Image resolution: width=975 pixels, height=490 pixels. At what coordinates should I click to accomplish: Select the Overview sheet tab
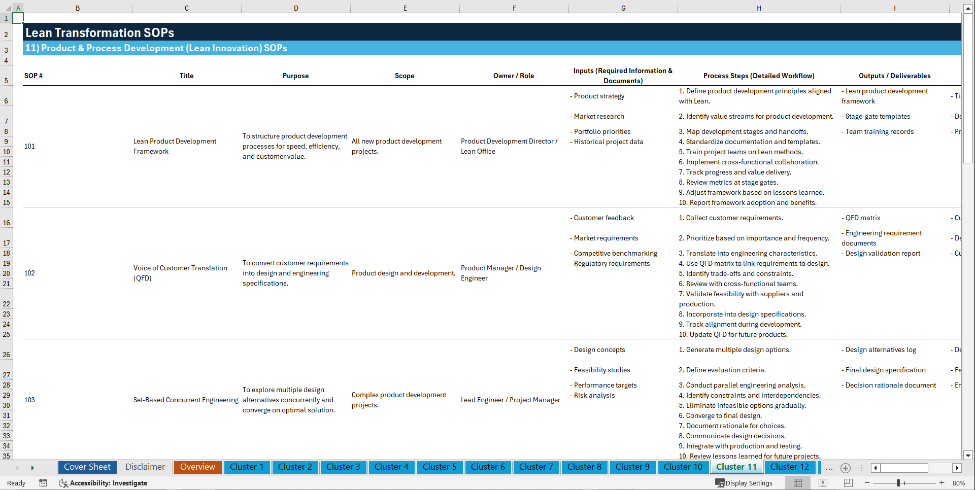(x=197, y=467)
